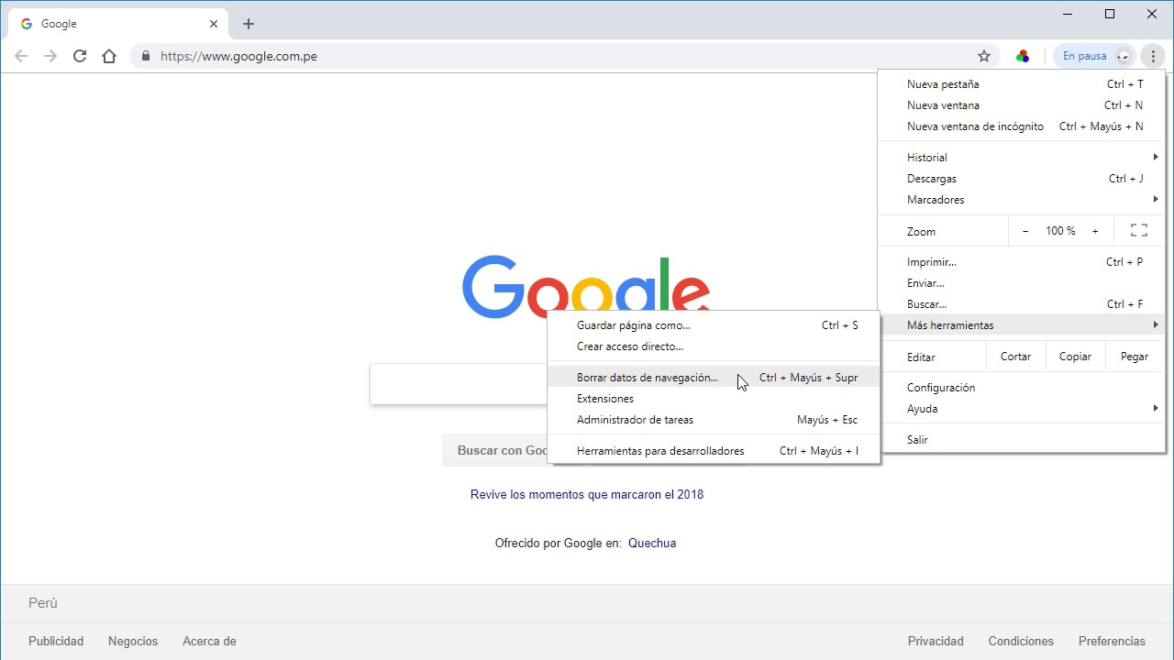Select Borrar datos de navegación...

pyautogui.click(x=714, y=378)
